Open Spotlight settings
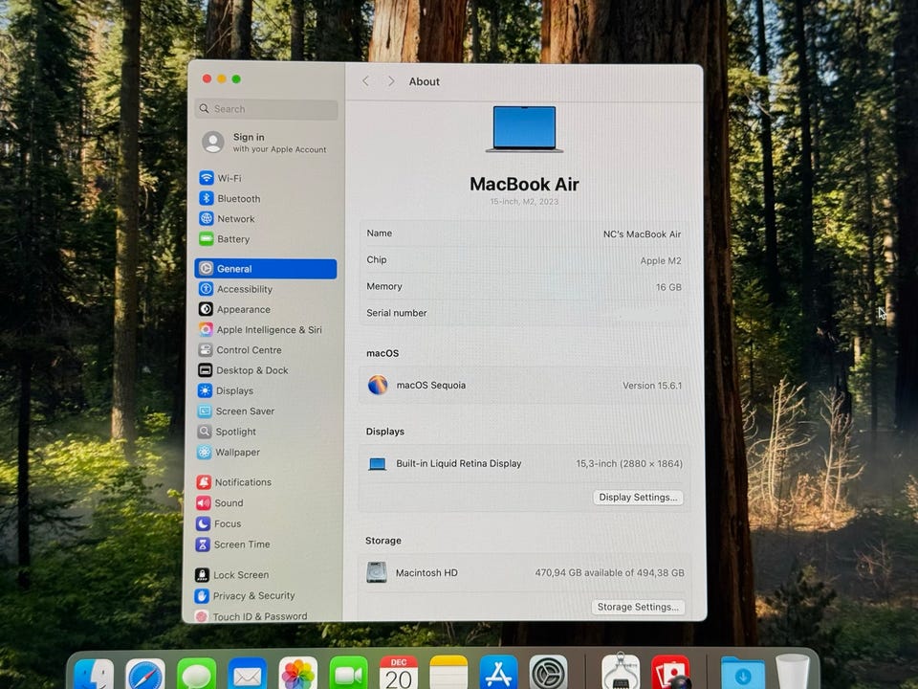Image resolution: width=918 pixels, height=689 pixels. coord(227,432)
